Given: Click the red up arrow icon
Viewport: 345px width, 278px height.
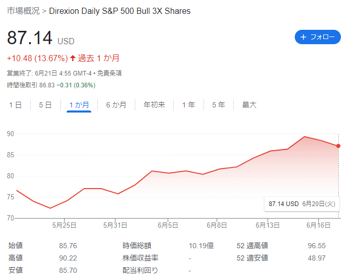Looking at the screenshot, I should pos(73,58).
